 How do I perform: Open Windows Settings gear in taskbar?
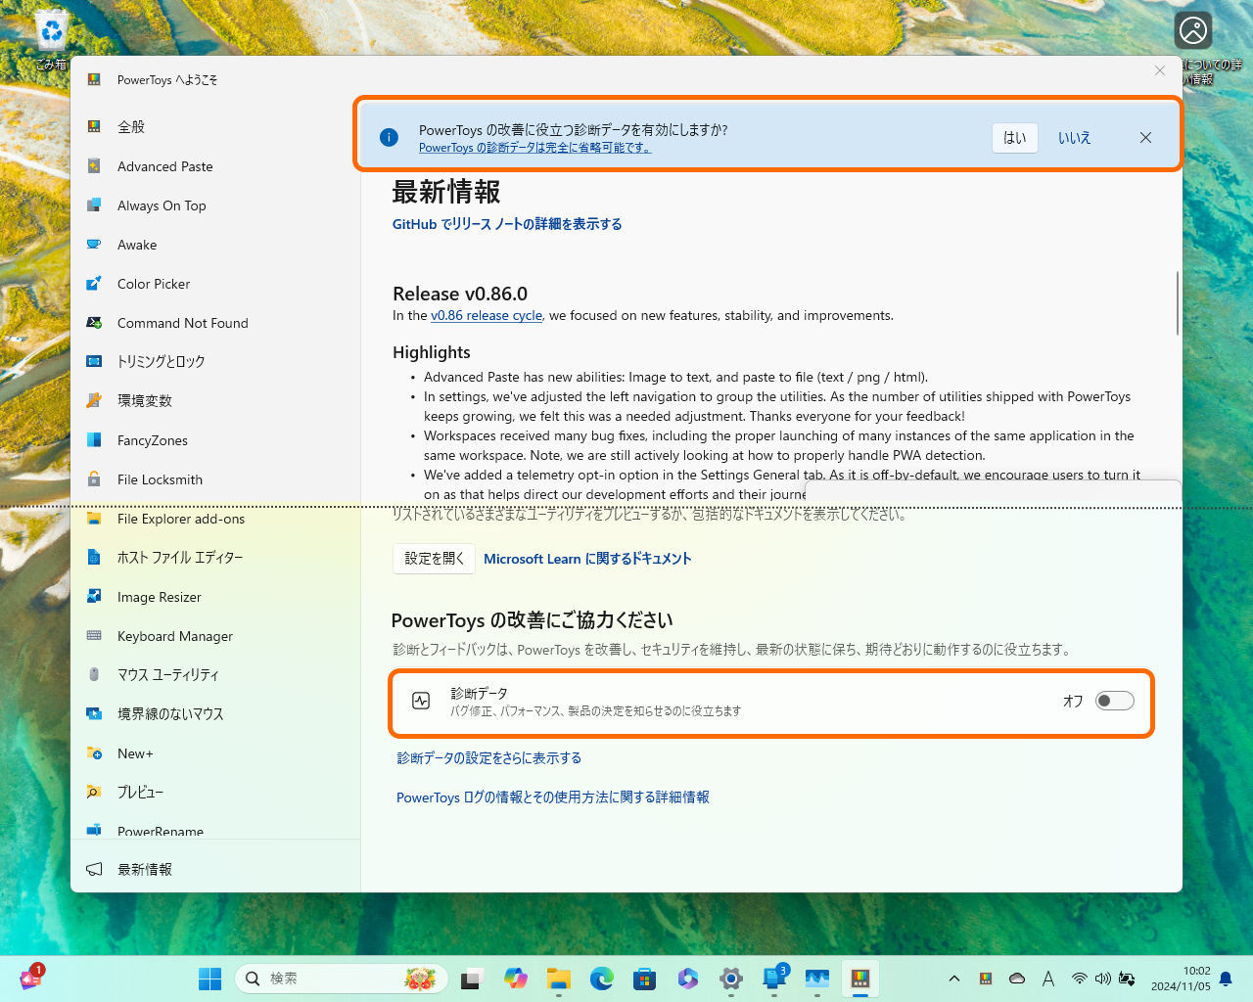tap(731, 979)
